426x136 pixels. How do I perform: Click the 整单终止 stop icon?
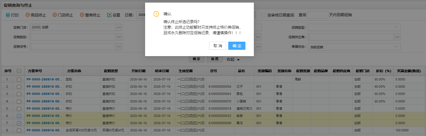(82, 15)
